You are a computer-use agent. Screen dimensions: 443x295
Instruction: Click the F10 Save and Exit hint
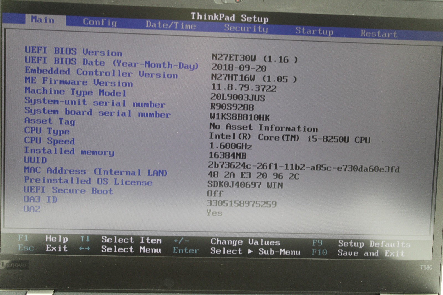(358, 253)
